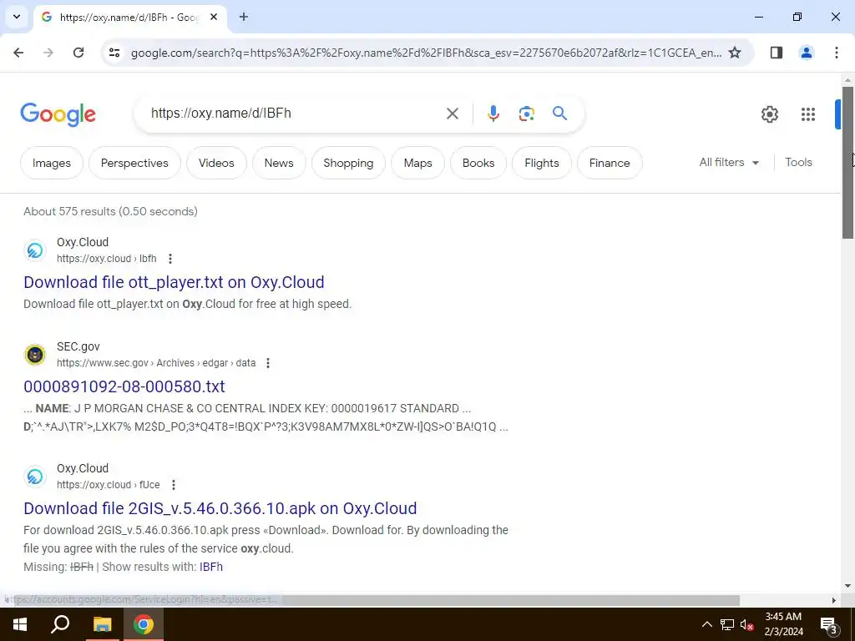Viewport: 855px width, 641px height.
Task: Click the Oxy.Cloud favicon of the fUce result
Action: (x=35, y=477)
